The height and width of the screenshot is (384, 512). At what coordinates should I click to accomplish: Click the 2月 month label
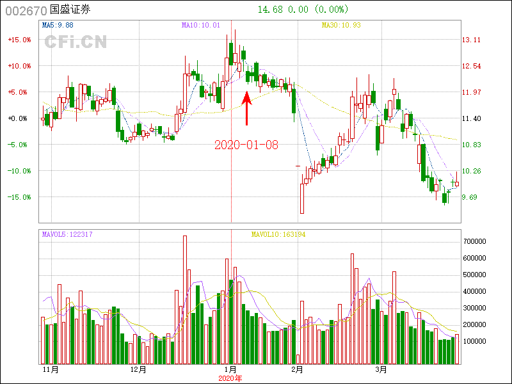[297, 370]
